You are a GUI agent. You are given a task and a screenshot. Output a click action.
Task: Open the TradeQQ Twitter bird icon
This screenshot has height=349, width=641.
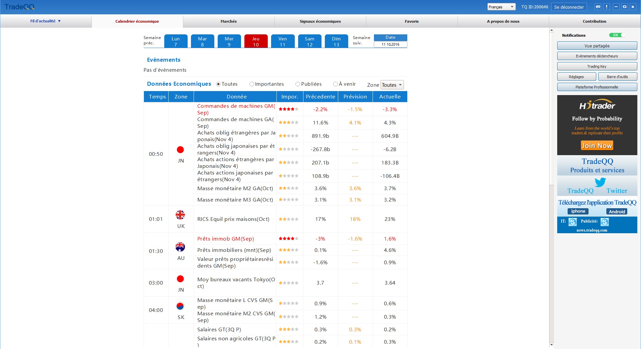coord(600,182)
